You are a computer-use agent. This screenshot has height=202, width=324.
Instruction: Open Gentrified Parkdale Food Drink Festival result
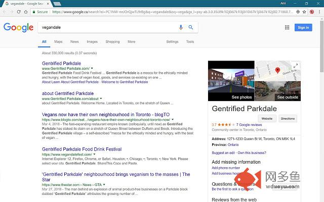(x=82, y=149)
